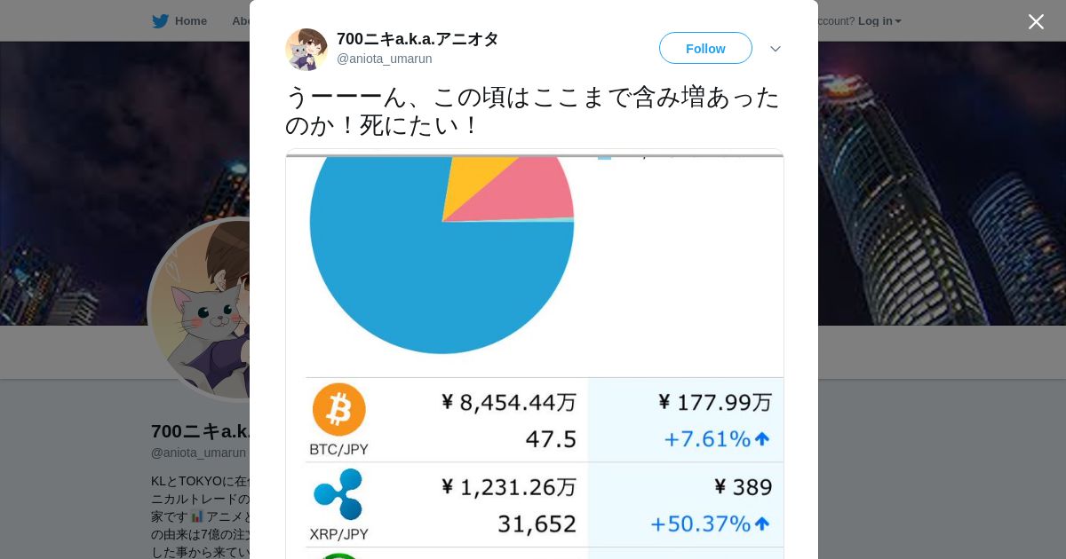1066x559 pixels.
Task: Click the +7.61% up arrow icon
Action: tap(761, 438)
